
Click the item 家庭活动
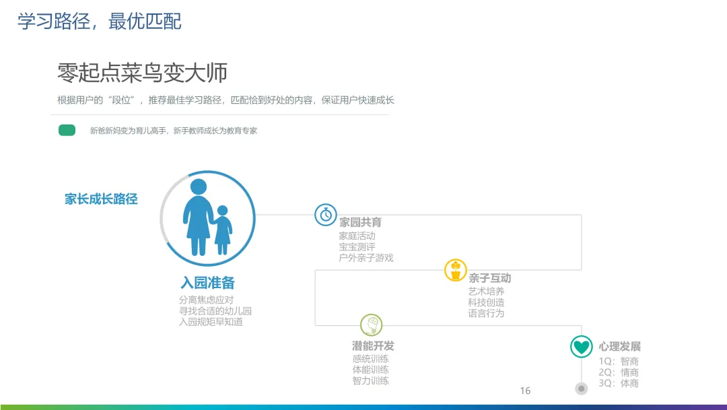(x=357, y=236)
